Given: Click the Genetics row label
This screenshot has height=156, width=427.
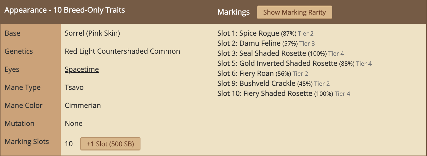Looking at the screenshot, I should pyautogui.click(x=19, y=51).
